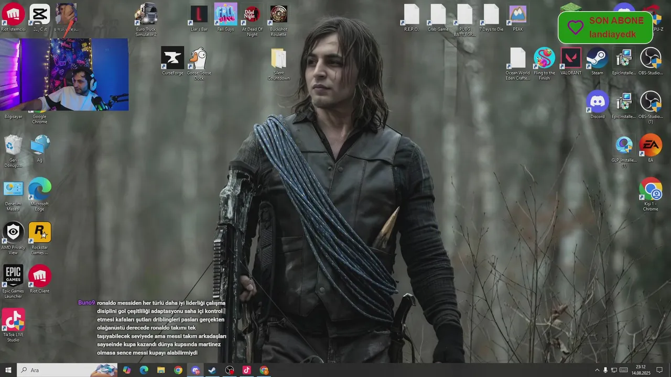The height and width of the screenshot is (377, 671).
Task: Open the Fall Guys desktop shortcut
Action: (225, 17)
